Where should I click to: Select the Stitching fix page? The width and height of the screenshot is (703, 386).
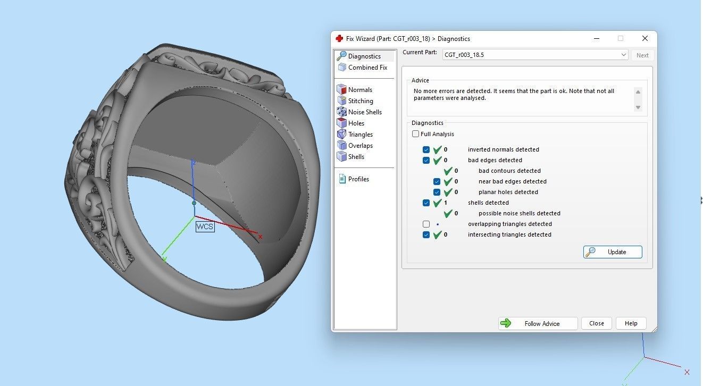click(361, 101)
